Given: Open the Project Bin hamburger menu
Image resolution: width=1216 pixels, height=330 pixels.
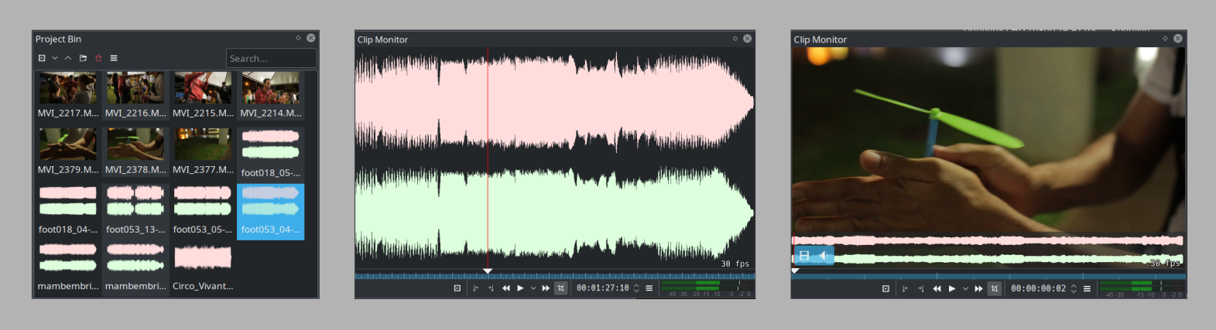Looking at the screenshot, I should tap(114, 58).
